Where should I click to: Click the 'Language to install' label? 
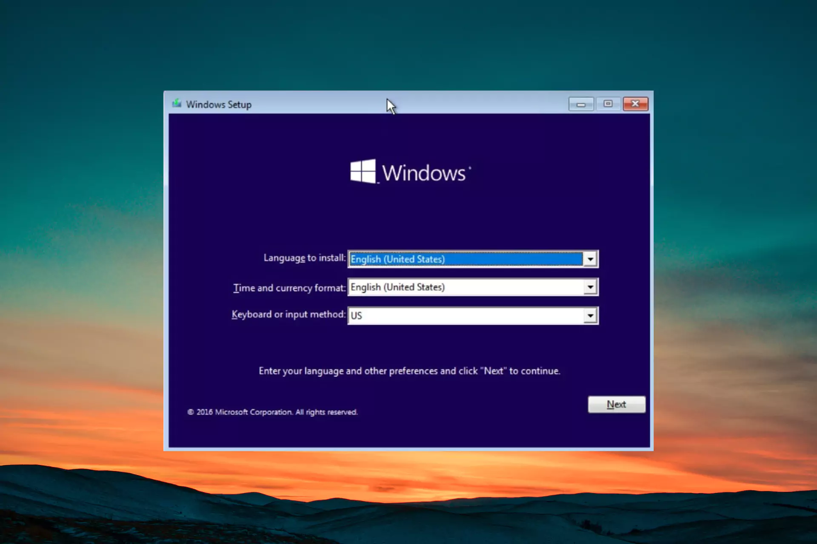click(x=304, y=258)
